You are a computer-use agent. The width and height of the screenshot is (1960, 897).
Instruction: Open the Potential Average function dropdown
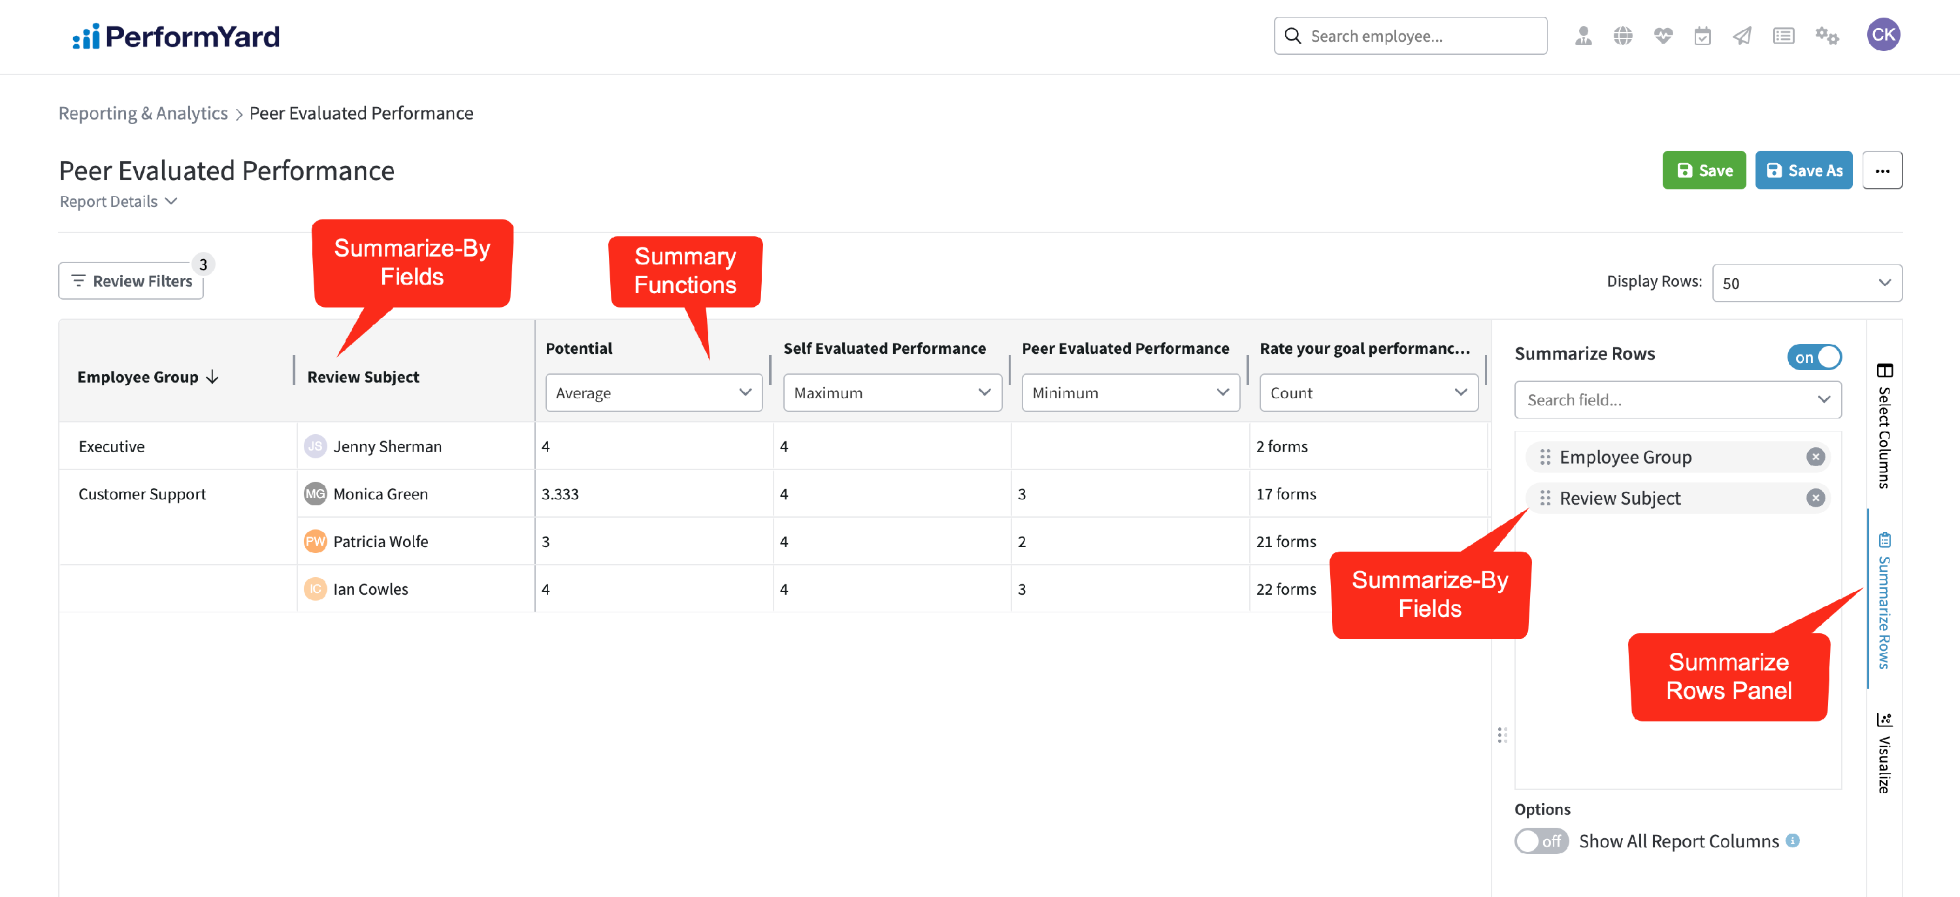653,393
